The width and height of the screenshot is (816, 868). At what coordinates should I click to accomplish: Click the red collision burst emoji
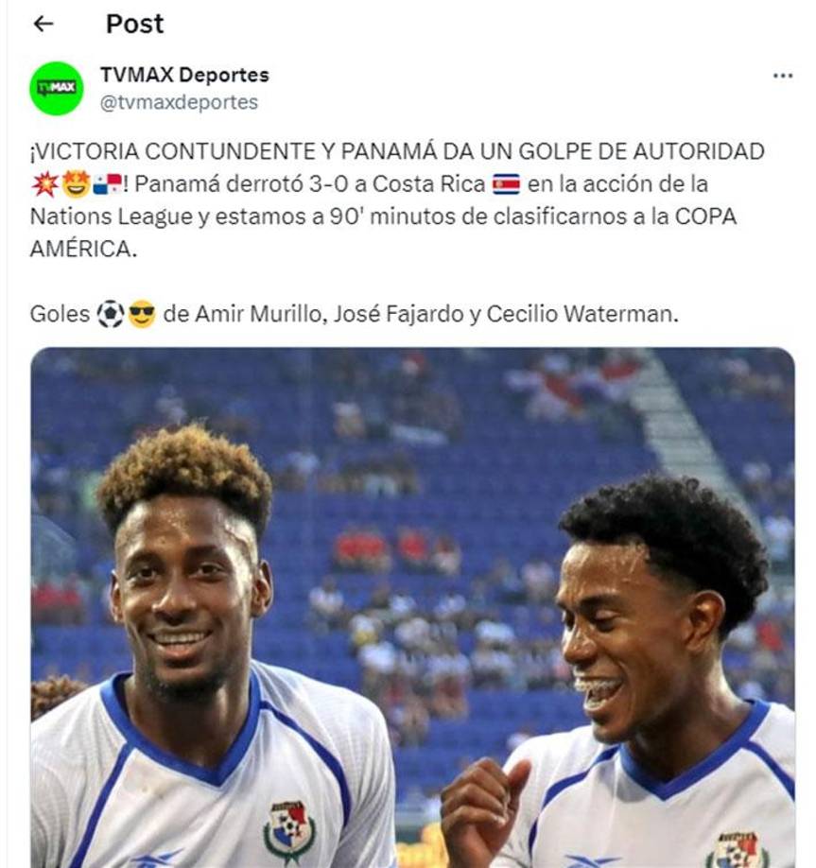click(x=44, y=184)
